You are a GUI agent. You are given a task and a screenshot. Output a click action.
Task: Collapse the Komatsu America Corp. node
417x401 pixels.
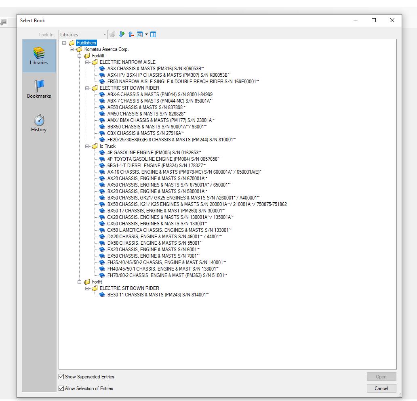coord(72,49)
